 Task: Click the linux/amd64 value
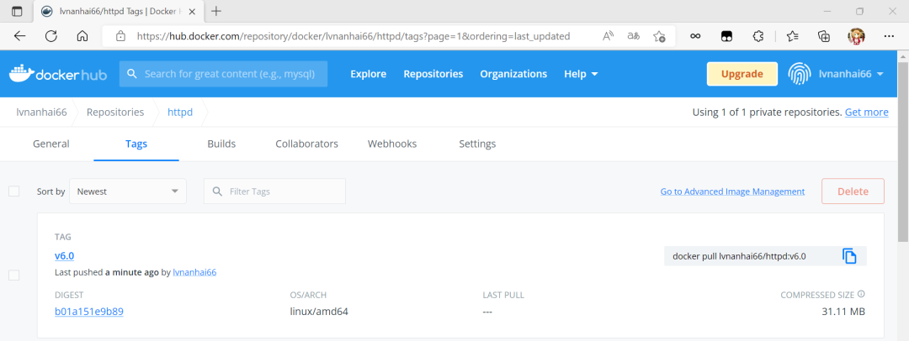319,312
